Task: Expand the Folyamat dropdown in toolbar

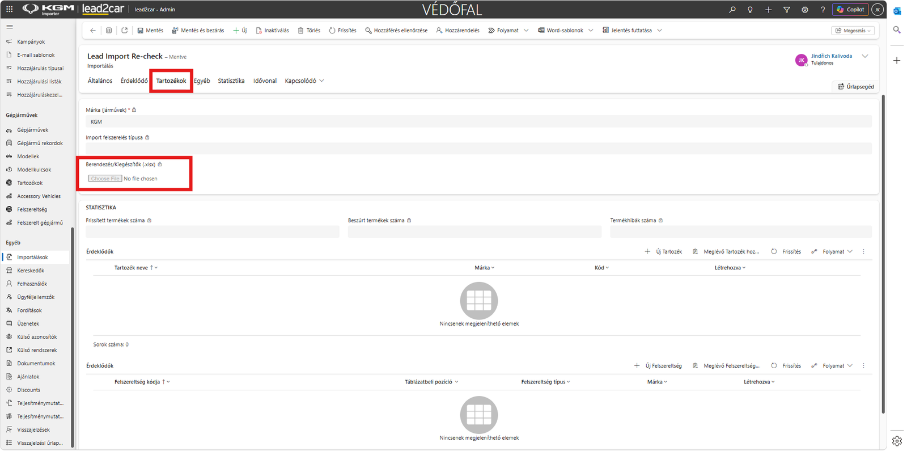Action: click(x=526, y=31)
